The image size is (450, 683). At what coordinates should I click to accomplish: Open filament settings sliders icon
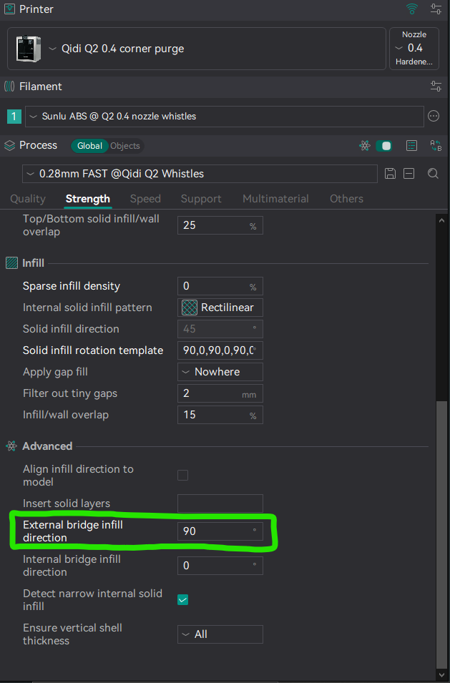pyautogui.click(x=436, y=87)
